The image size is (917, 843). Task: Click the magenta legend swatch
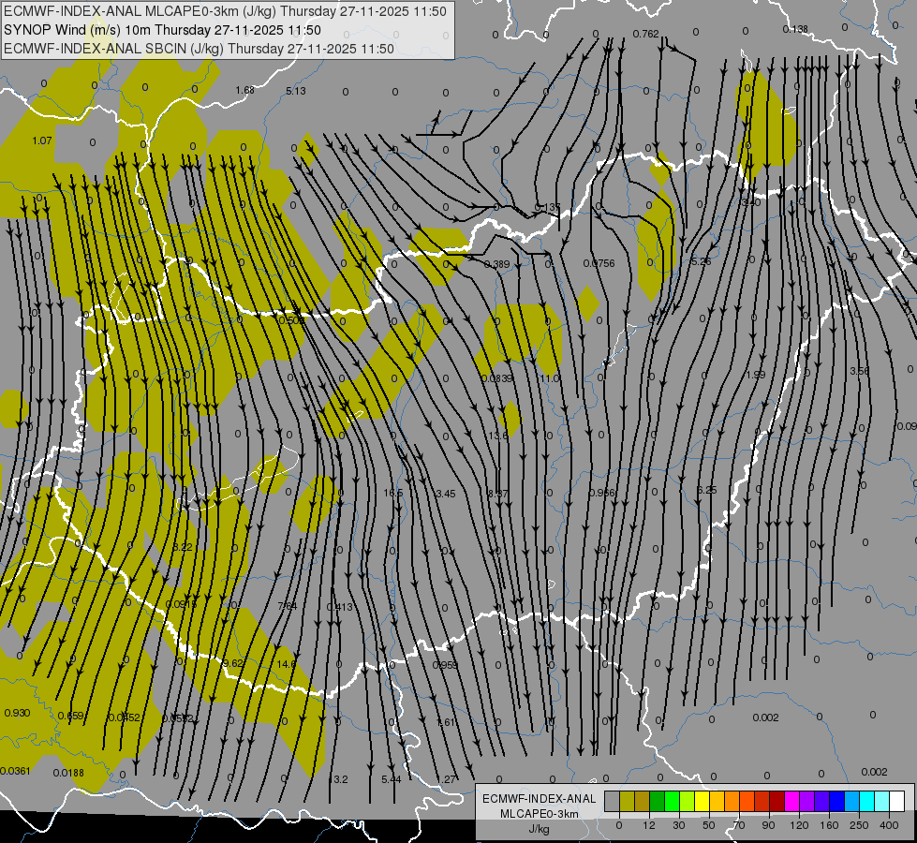(791, 802)
